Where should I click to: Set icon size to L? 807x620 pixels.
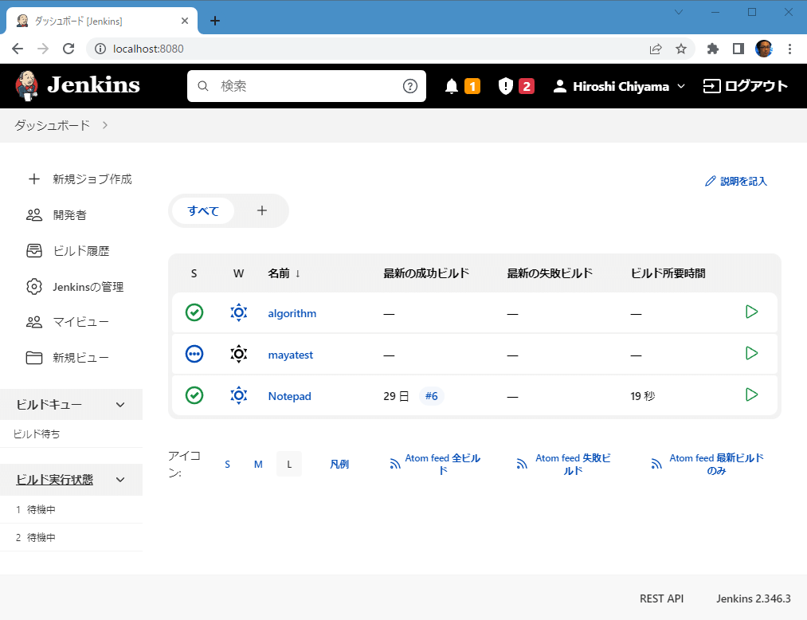[289, 465]
